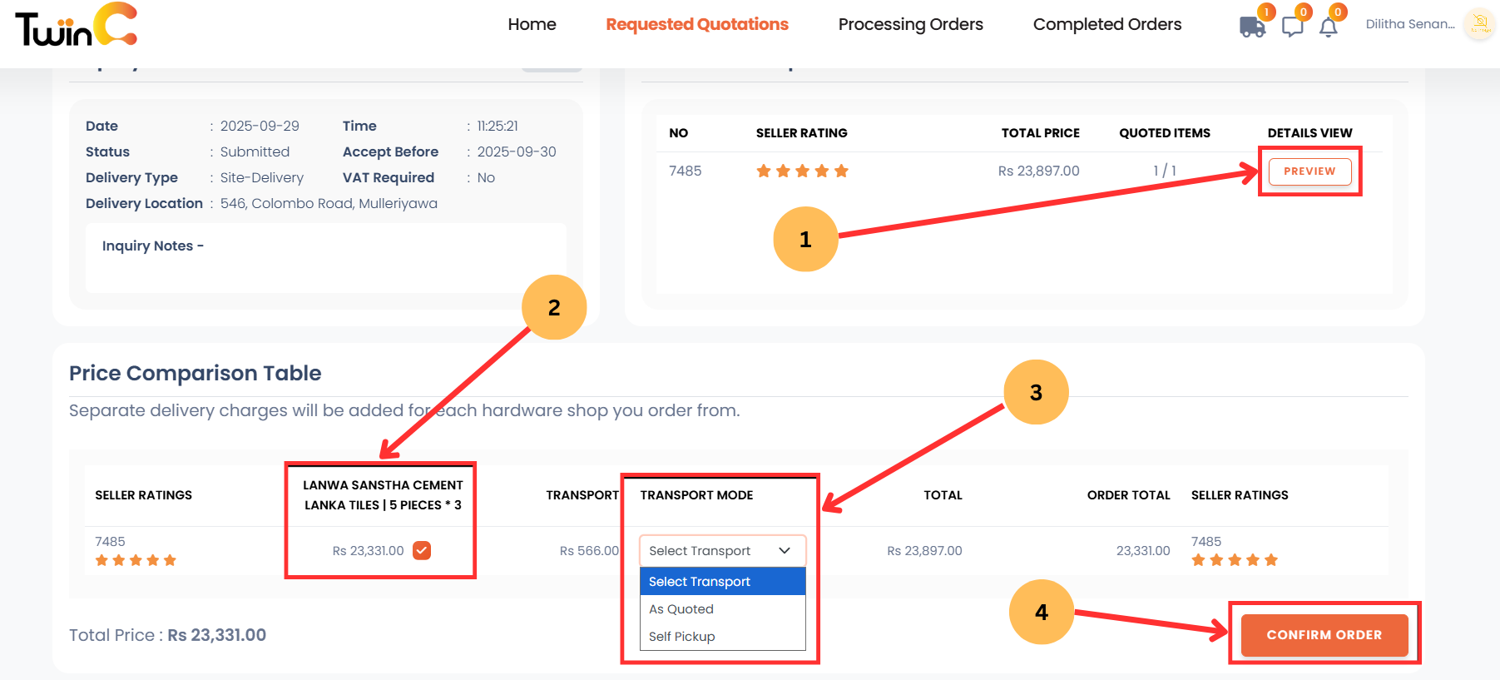
Task: Click the LANWA SANSTHA CEMENT column header
Action: (x=383, y=495)
